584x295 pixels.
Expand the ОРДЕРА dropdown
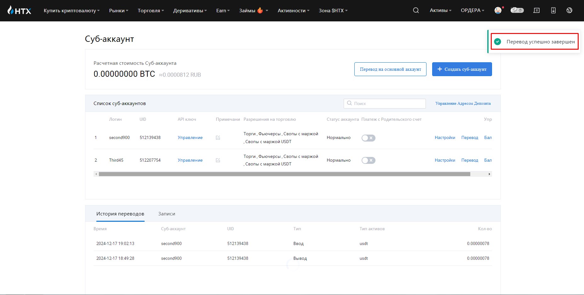click(x=472, y=10)
